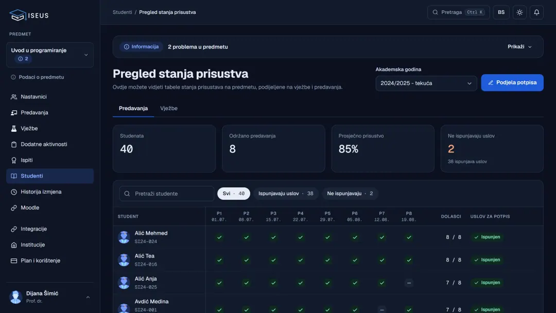Open the BS language selector
The width and height of the screenshot is (556, 313).
tap(501, 12)
